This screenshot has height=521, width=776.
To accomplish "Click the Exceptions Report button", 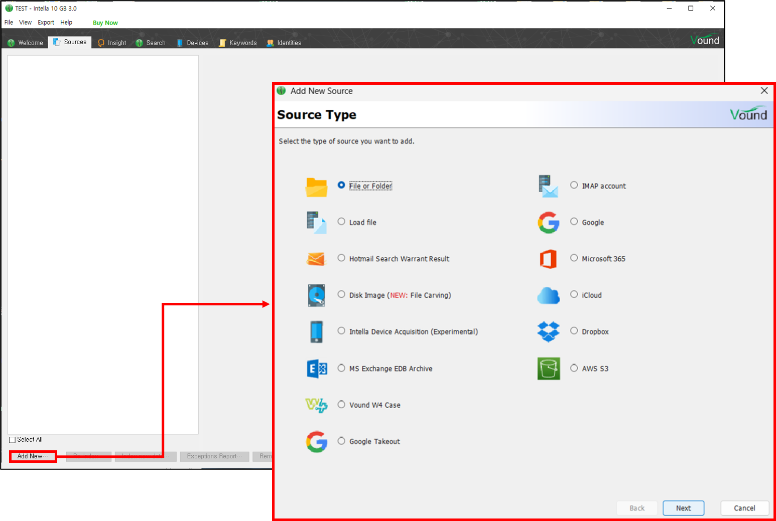I will [214, 456].
